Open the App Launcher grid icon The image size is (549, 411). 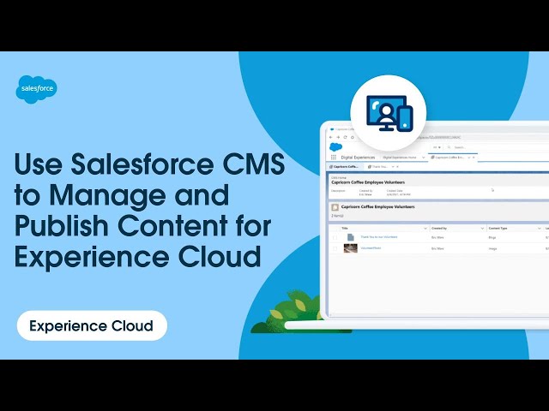point(334,158)
